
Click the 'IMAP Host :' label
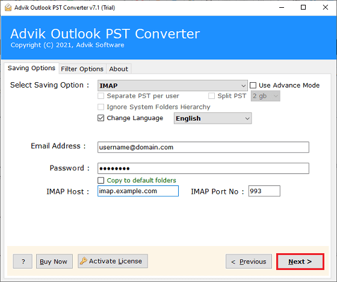point(68,191)
